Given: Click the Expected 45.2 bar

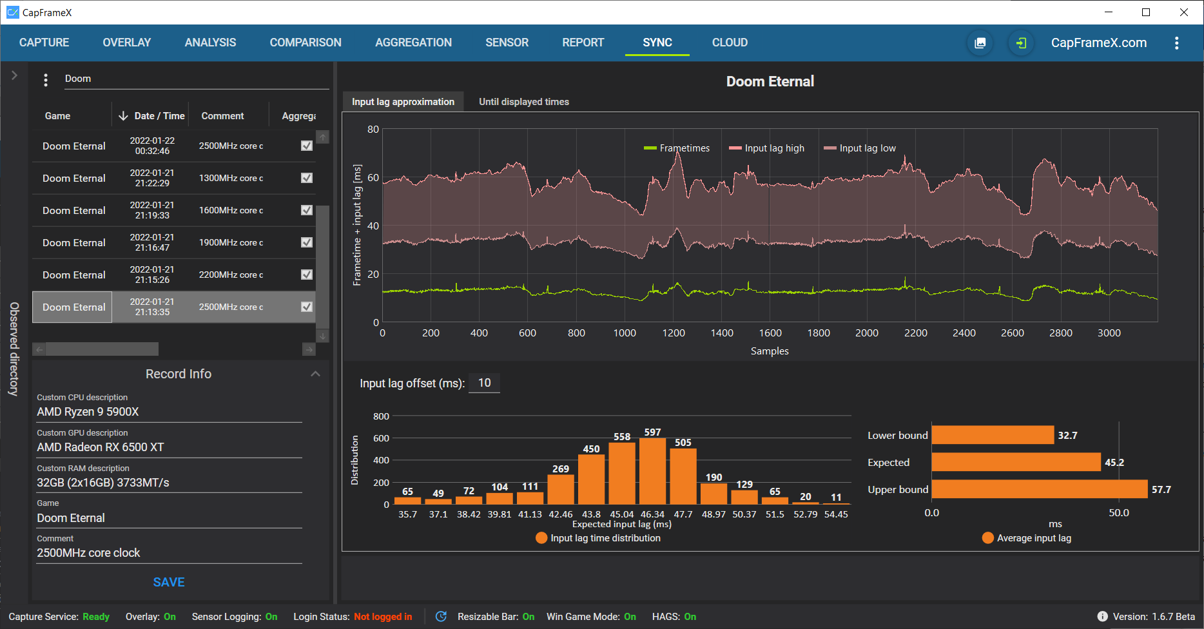Looking at the screenshot, I should (1016, 462).
